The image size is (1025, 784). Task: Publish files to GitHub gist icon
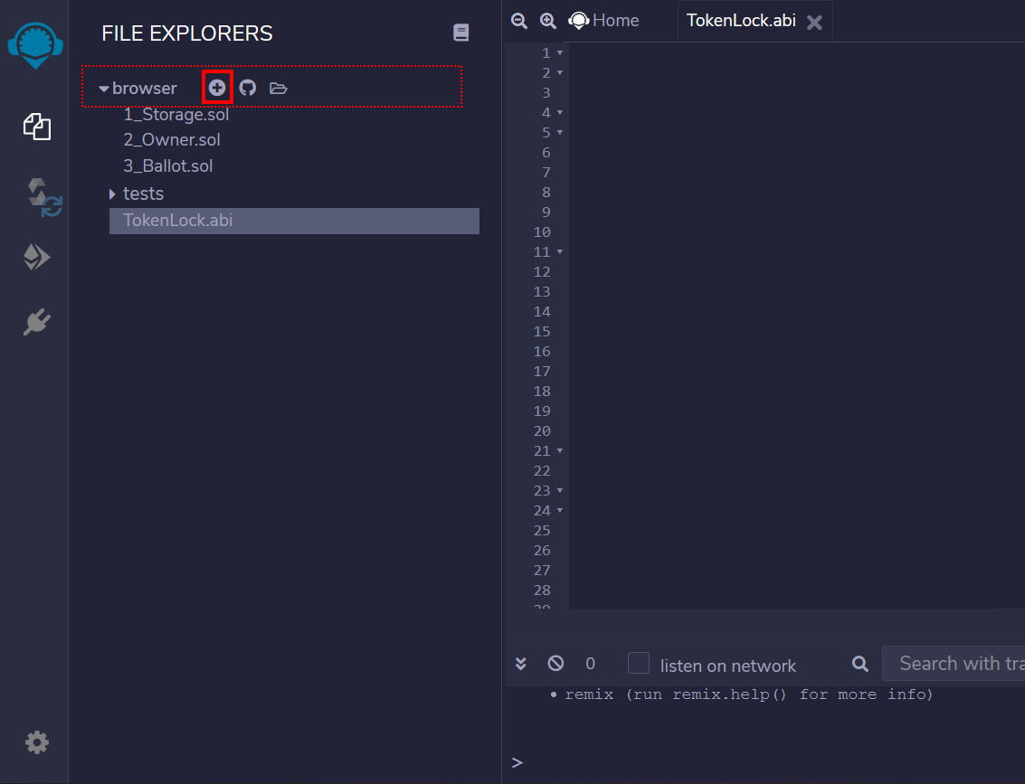248,88
